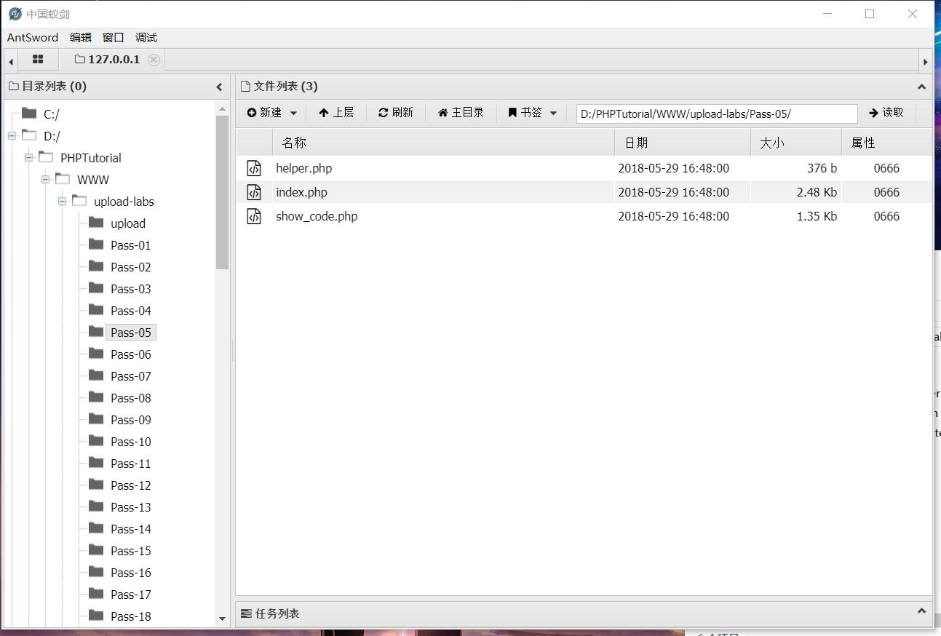Screen dimensions: 941x636
Task: Collapse the upload-labs tree node
Action: [x=62, y=201]
